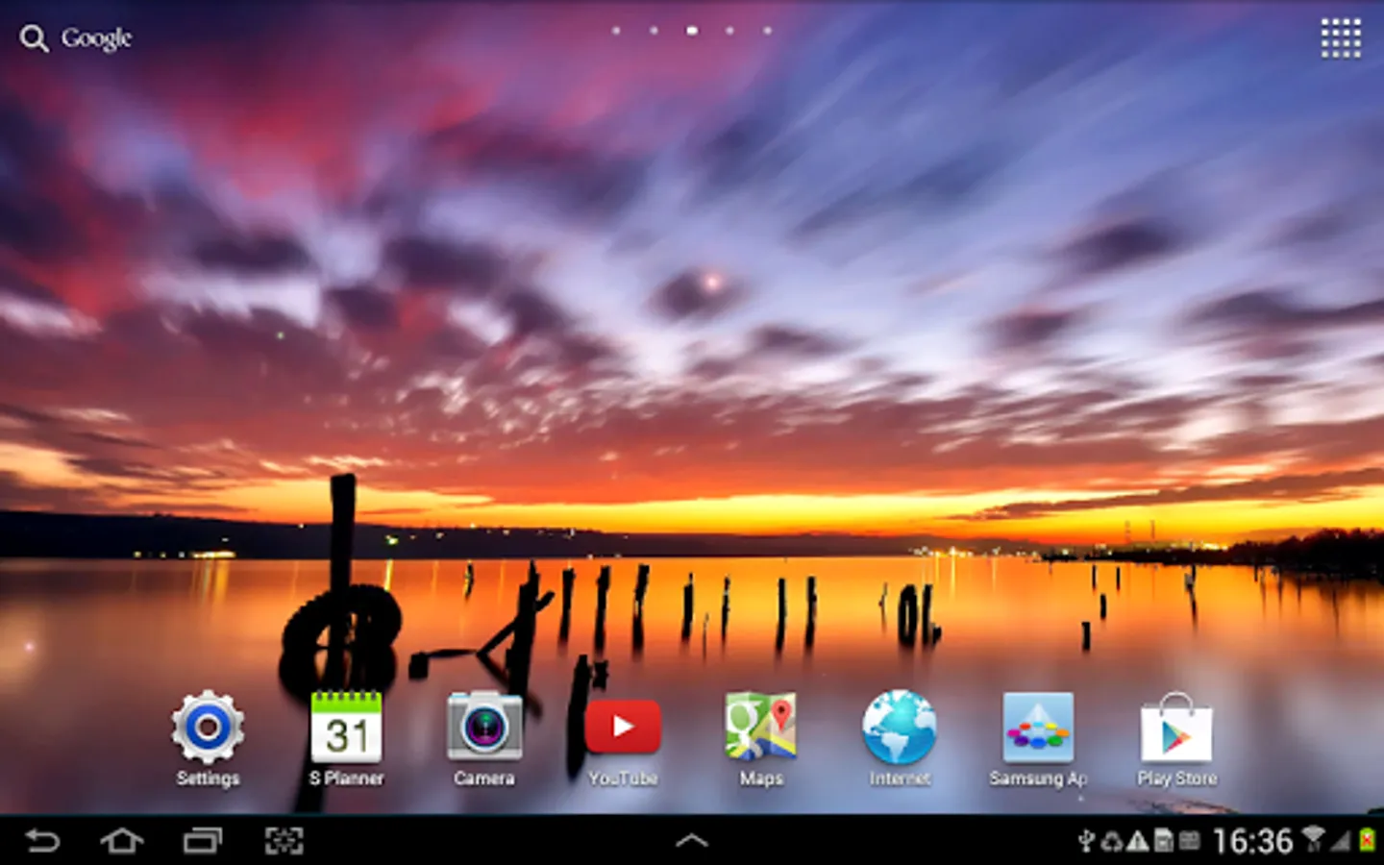Viewport: 1384px width, 865px height.
Task: Tap the warning triangle notification icon
Action: [x=1138, y=842]
